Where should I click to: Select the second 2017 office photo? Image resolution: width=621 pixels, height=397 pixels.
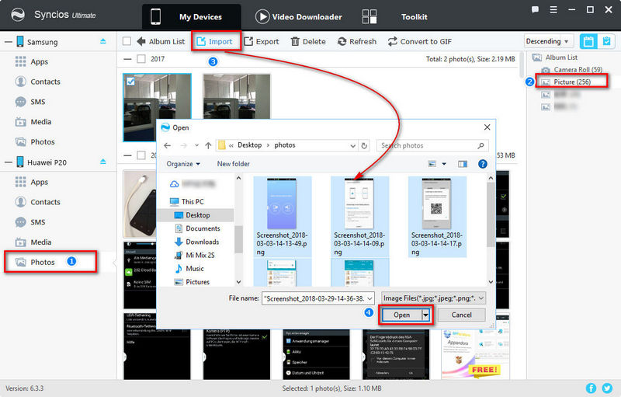point(237,96)
